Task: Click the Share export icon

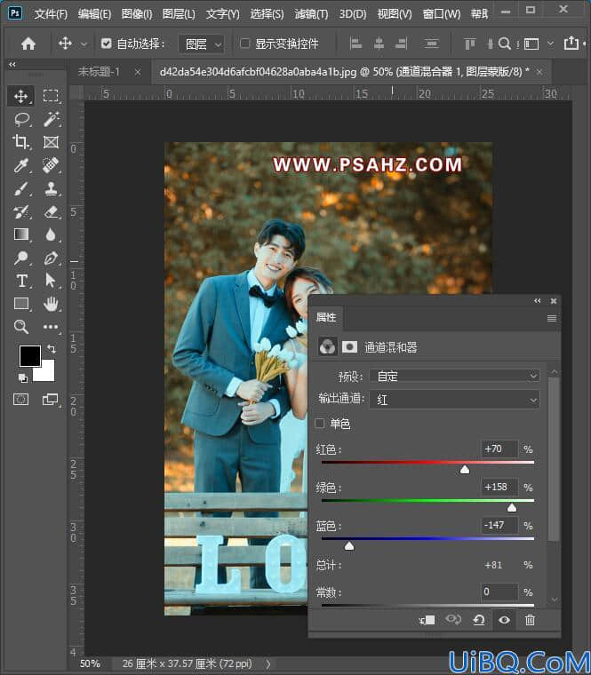Action: point(571,43)
